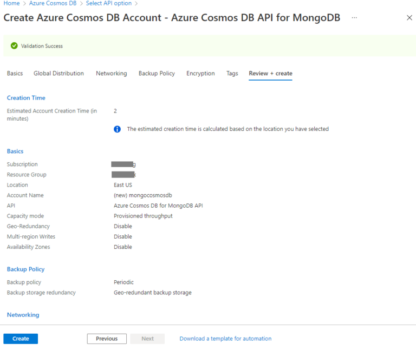Open the Encryption tab

click(200, 74)
